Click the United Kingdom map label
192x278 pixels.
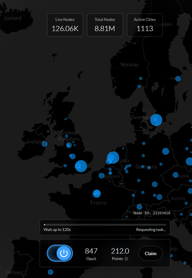(x=69, y=136)
